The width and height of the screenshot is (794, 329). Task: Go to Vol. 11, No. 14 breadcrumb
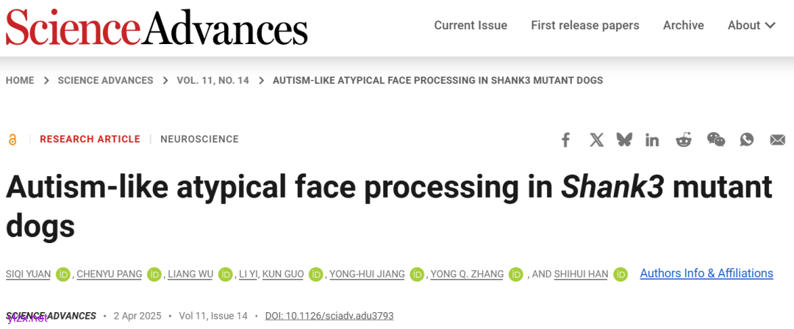[x=213, y=80]
